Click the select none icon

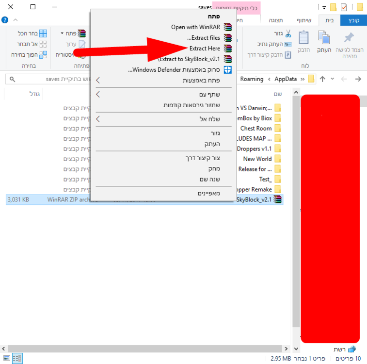(43, 44)
